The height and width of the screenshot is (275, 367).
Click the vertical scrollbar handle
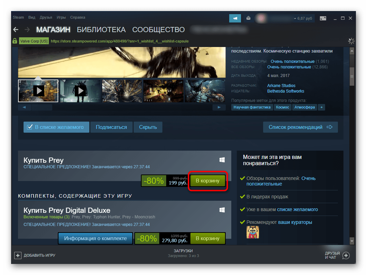(x=352, y=76)
